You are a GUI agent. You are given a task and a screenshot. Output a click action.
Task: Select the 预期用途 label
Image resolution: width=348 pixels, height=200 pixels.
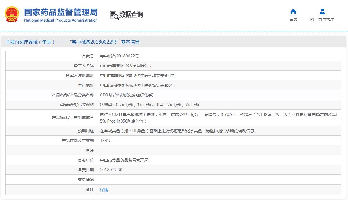point(86,131)
